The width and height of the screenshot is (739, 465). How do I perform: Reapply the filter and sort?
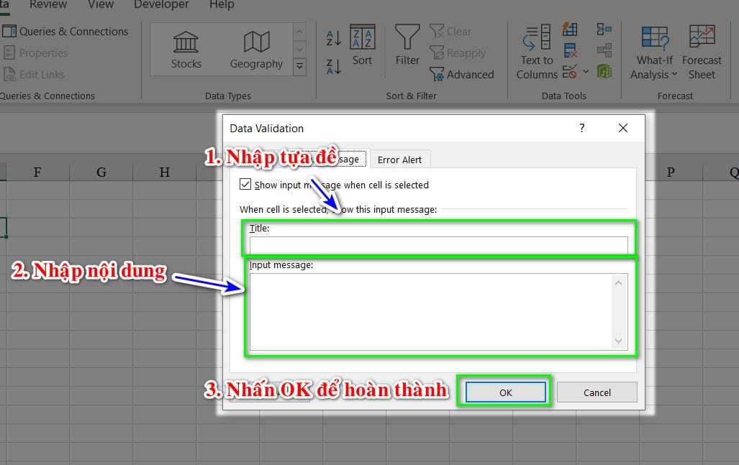[x=458, y=52]
